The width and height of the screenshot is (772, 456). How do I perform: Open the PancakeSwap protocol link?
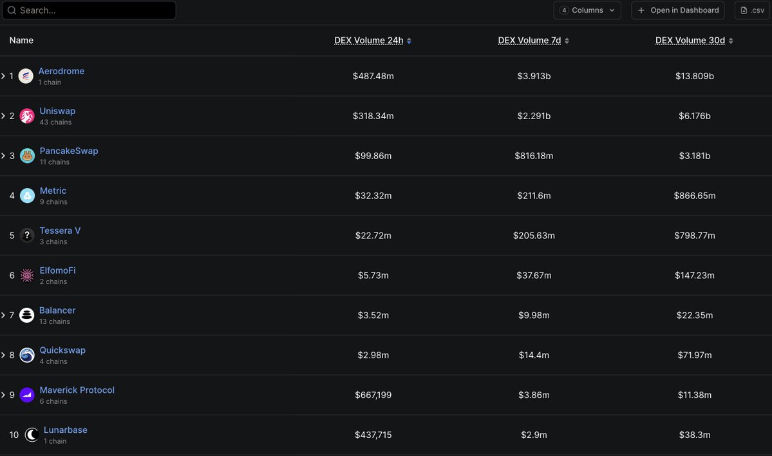[69, 151]
